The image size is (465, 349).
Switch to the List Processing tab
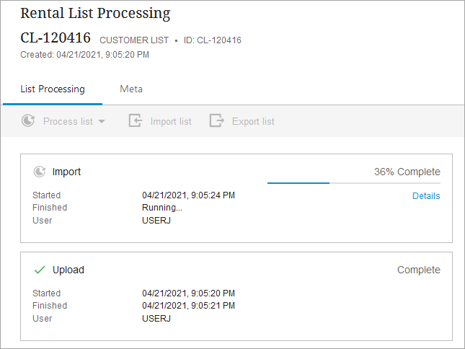pyautogui.click(x=53, y=89)
